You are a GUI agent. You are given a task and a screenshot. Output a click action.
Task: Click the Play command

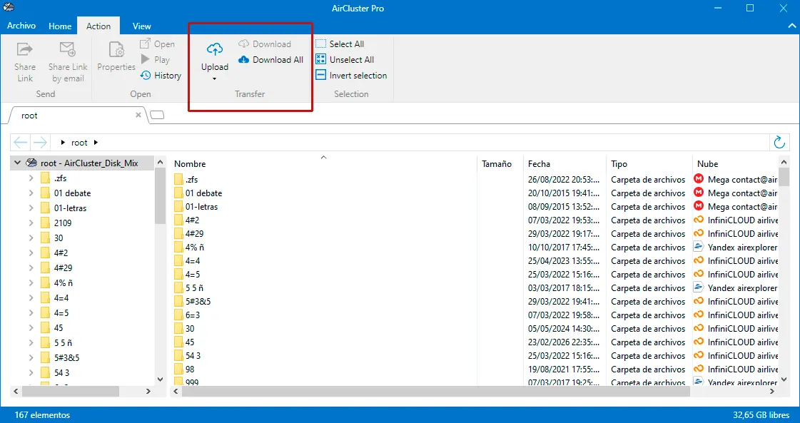(155, 60)
